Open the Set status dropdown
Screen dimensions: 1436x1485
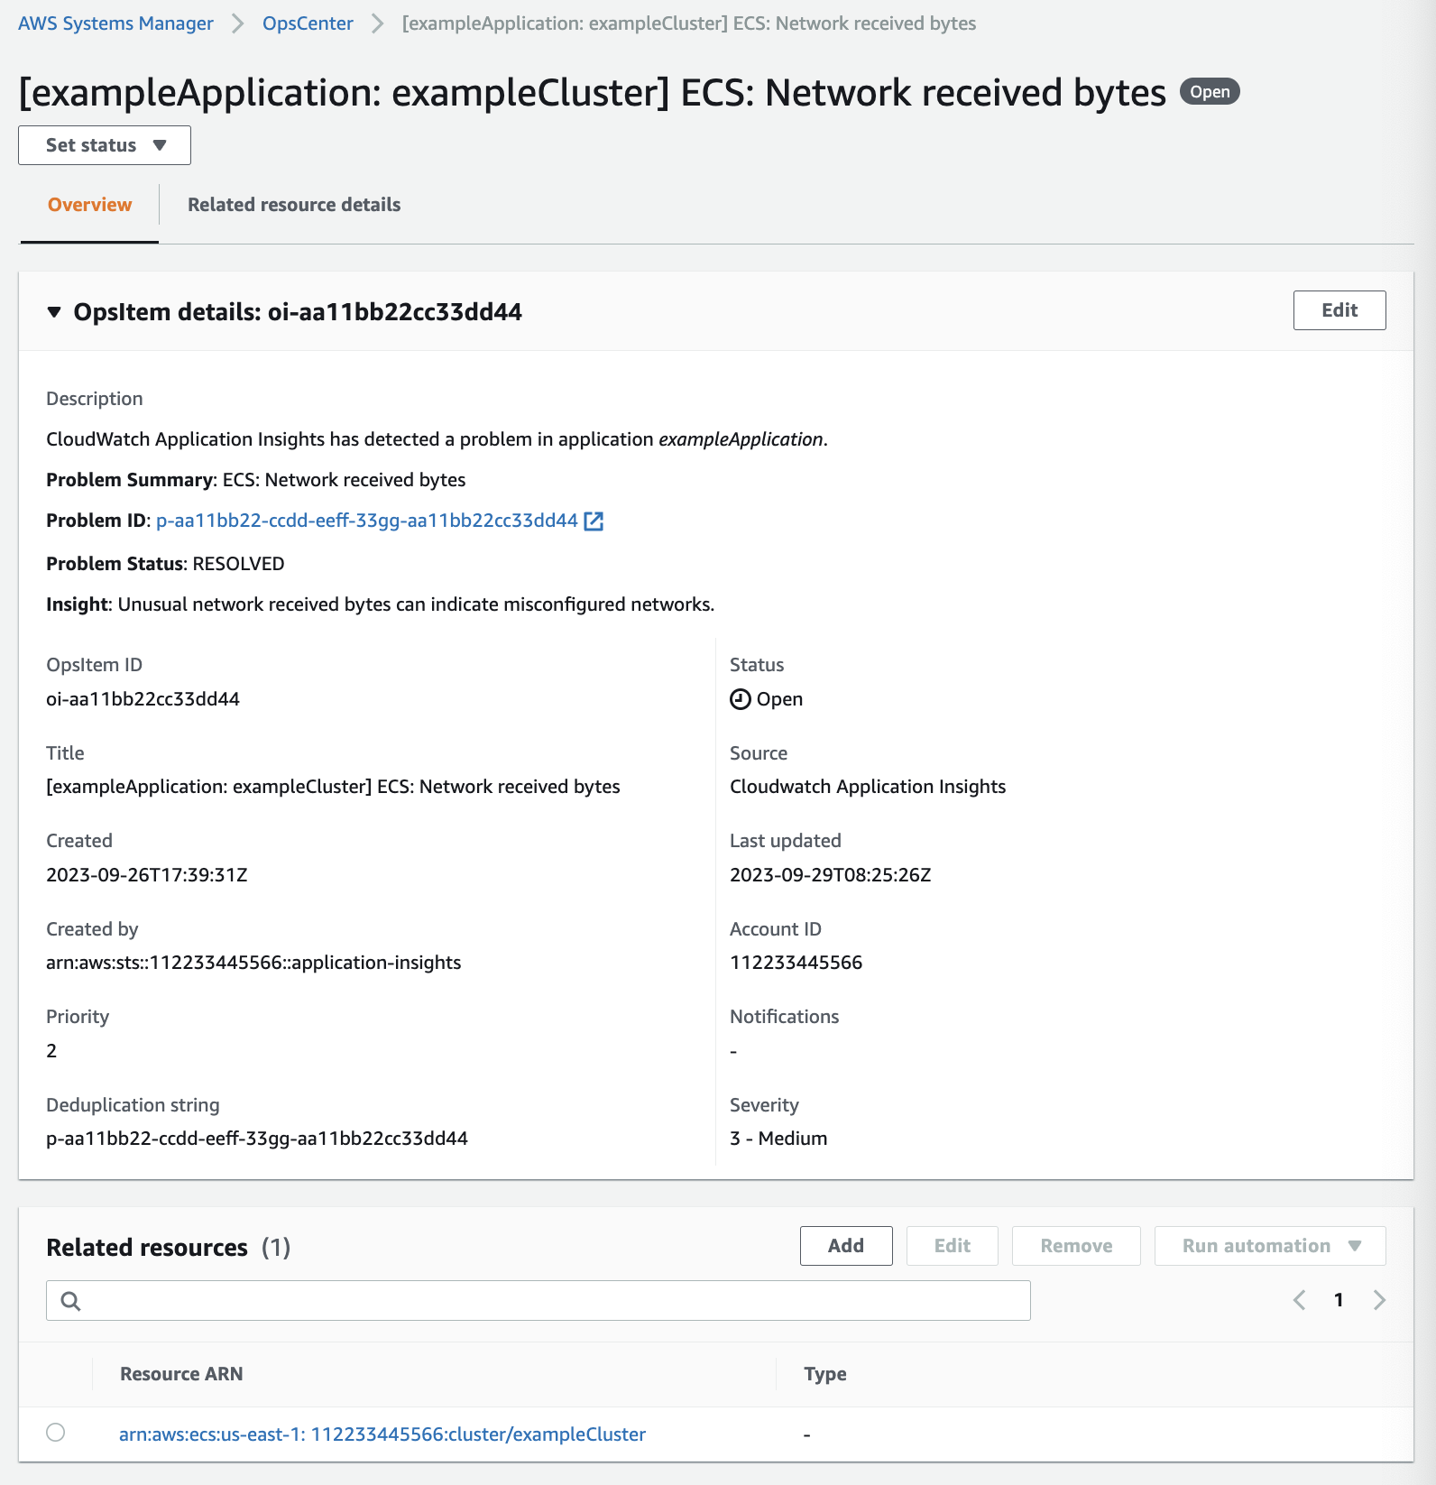pos(105,145)
